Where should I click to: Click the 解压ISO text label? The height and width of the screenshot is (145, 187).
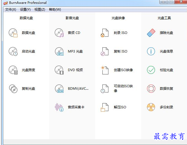click(x=120, y=107)
